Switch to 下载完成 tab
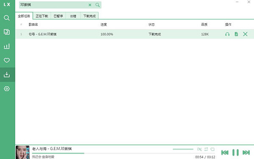This screenshot has height=159, width=254. (89, 16)
